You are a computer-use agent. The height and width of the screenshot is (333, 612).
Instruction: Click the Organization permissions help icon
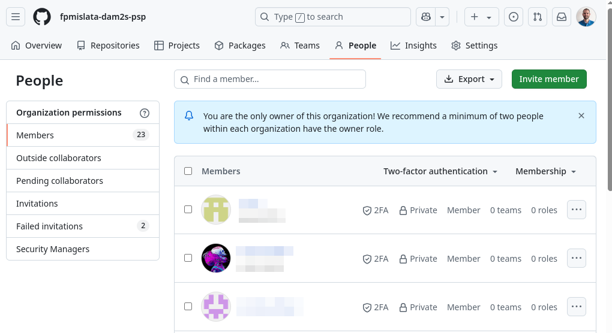pos(145,113)
